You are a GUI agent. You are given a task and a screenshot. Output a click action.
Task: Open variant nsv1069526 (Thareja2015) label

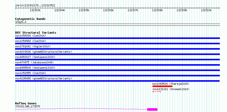point(171,84)
